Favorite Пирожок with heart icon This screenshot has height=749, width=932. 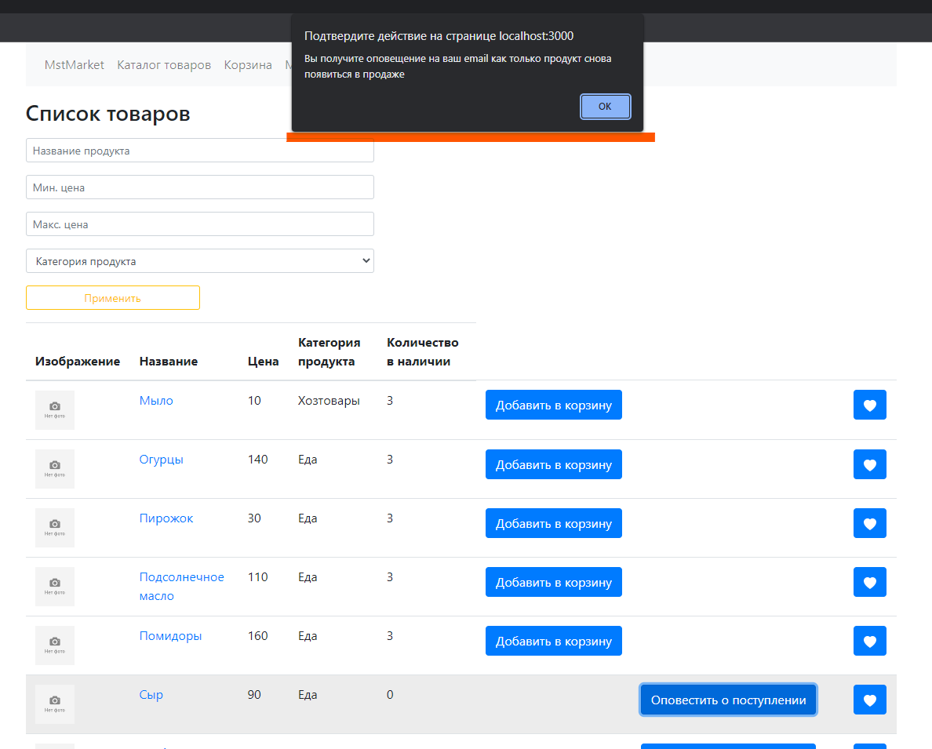tap(869, 523)
